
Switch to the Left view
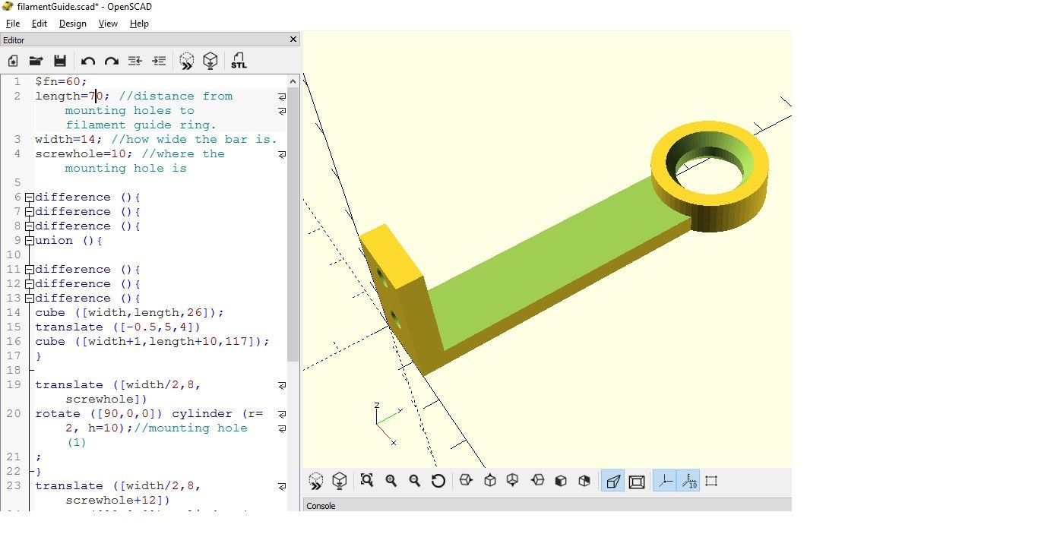coord(537,481)
